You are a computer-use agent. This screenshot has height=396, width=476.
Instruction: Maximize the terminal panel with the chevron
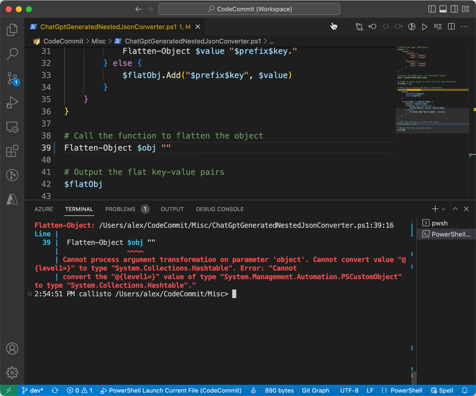coord(454,208)
